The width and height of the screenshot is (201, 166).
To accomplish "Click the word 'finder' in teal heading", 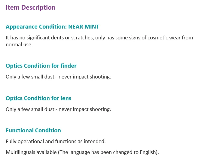I will click(69, 66).
